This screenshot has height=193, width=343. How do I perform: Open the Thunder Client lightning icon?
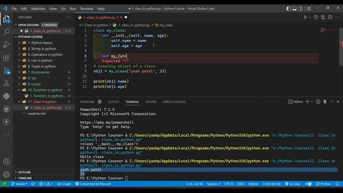point(6,122)
